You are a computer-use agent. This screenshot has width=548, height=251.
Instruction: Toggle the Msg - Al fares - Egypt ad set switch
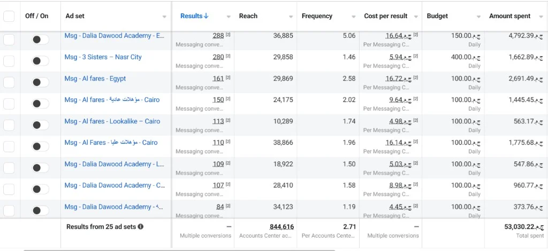40,82
